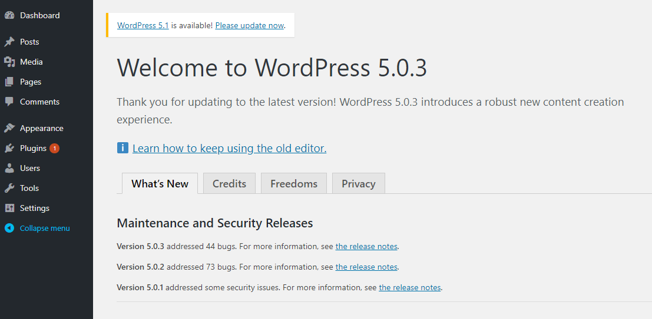Viewport: 652px width, 319px height.
Task: Click the Please update now link
Action: coord(250,25)
